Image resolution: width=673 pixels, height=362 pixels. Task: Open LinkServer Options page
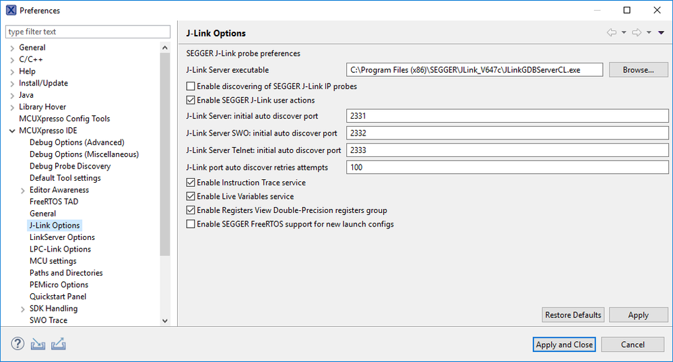tap(62, 237)
